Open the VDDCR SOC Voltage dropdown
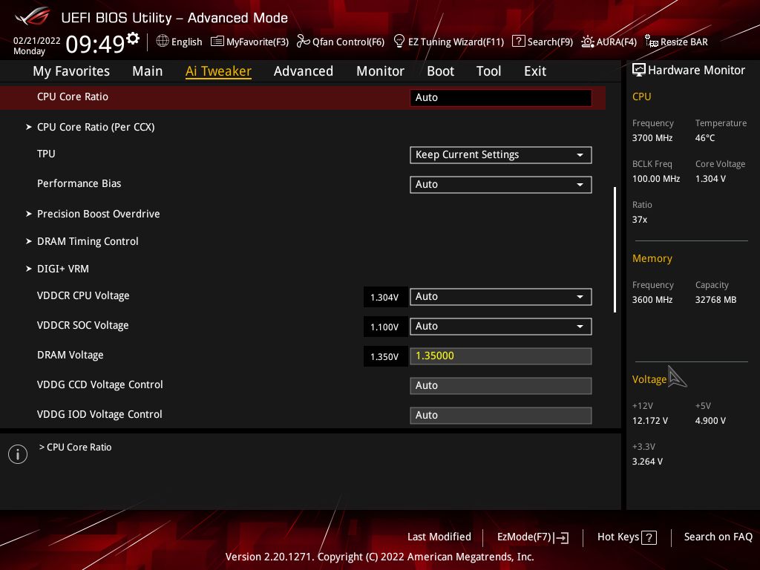 tap(501, 327)
